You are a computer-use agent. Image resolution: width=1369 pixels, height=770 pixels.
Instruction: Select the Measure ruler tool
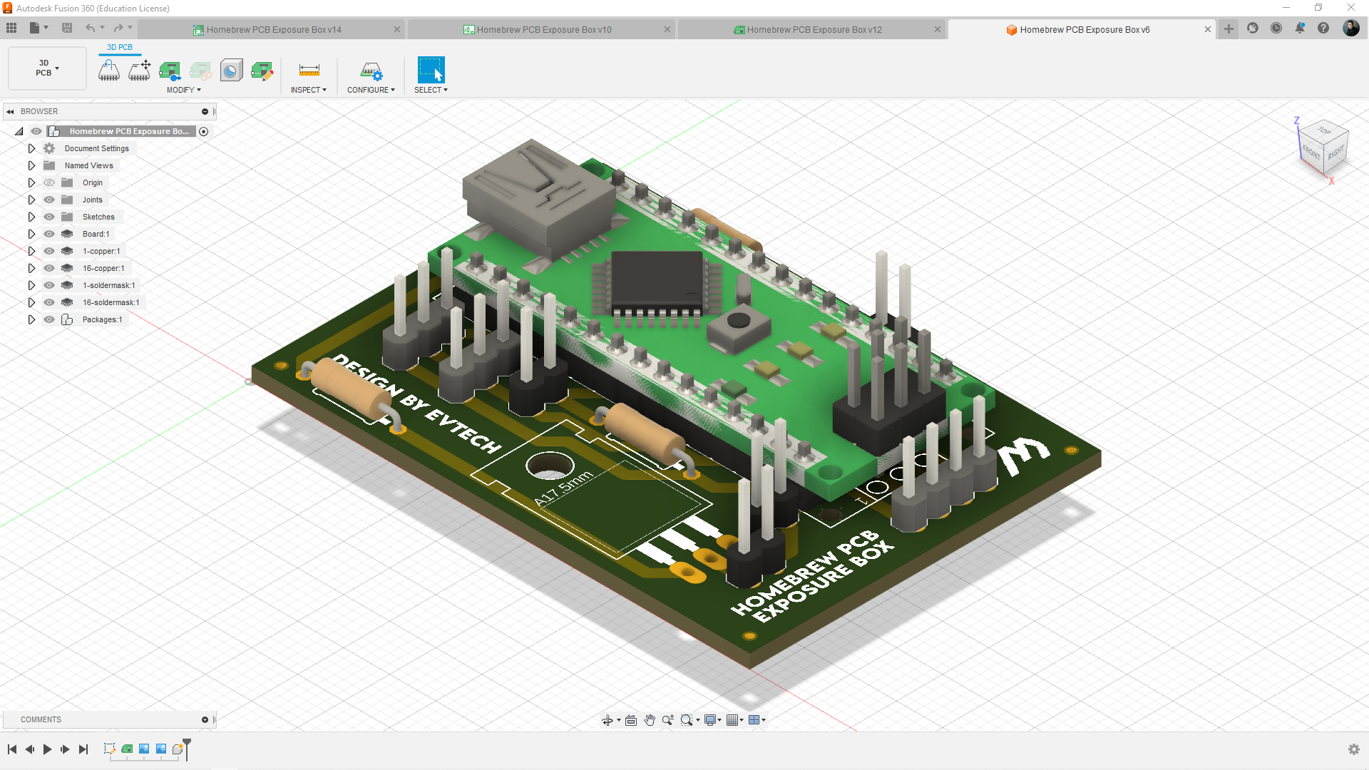click(x=309, y=70)
